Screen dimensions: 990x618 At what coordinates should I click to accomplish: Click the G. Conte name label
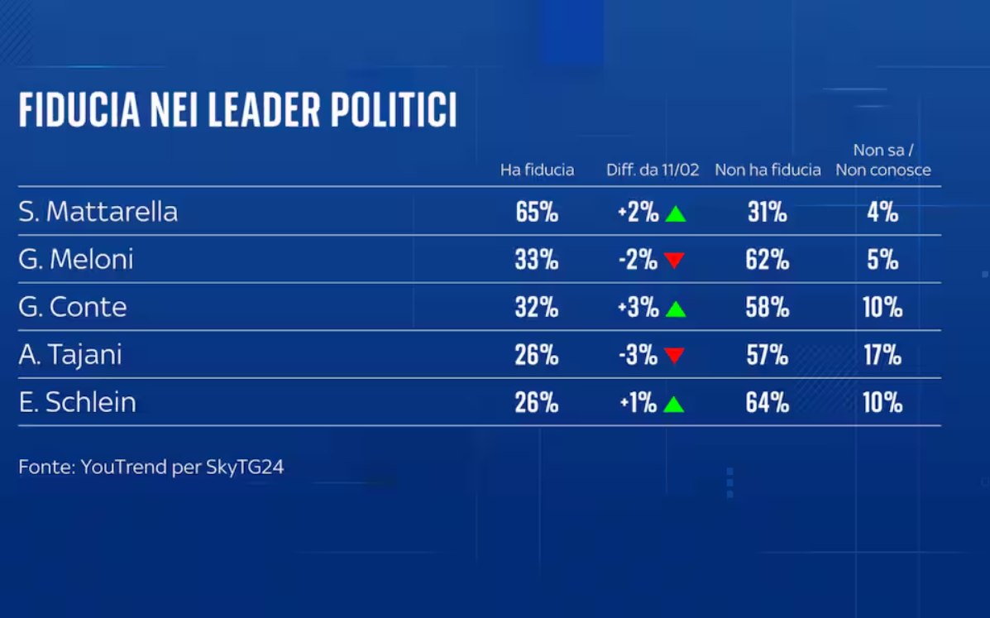tap(73, 307)
